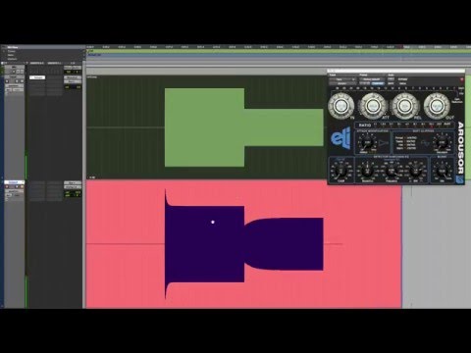Click the white Arousor insert slot
Viewport: 471px width, 353px height.
[x=37, y=77]
